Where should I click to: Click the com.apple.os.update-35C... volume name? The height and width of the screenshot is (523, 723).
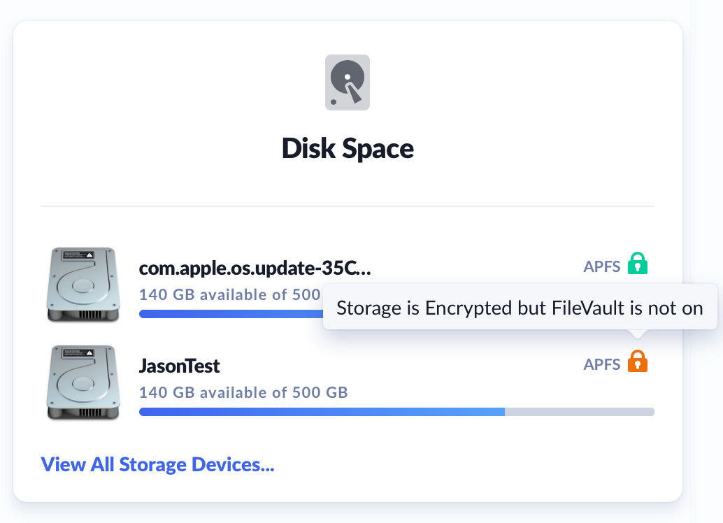pyautogui.click(x=255, y=268)
